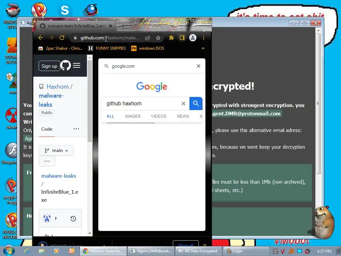Click the red V tray icon
The width and height of the screenshot is (341, 256).
(282, 251)
